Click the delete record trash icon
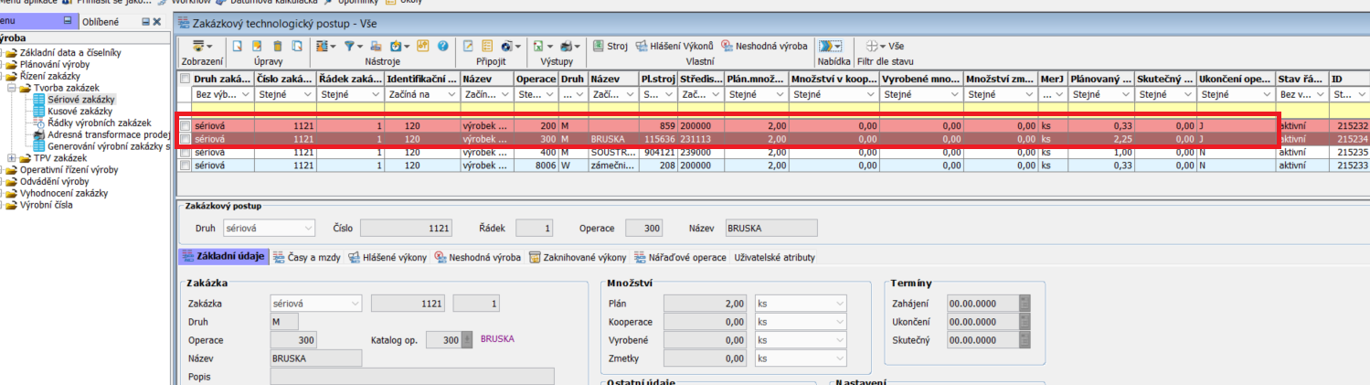 [276, 46]
